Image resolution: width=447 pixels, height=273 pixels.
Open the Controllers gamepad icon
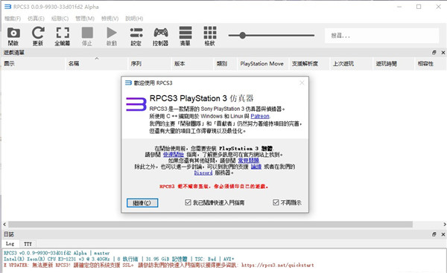[161, 33]
